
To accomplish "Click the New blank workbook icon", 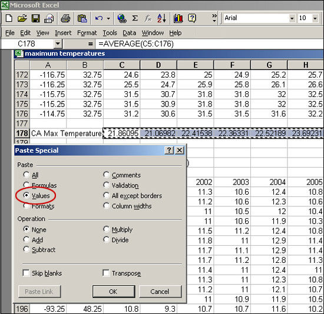I will (x=9, y=18).
